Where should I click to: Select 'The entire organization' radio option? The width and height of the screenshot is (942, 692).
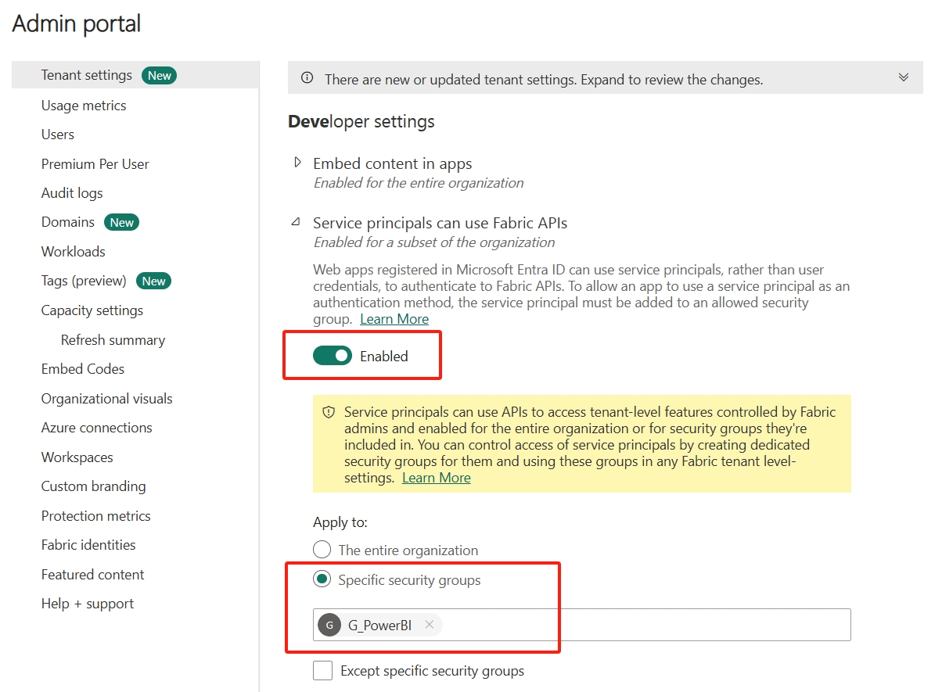pyautogui.click(x=322, y=550)
